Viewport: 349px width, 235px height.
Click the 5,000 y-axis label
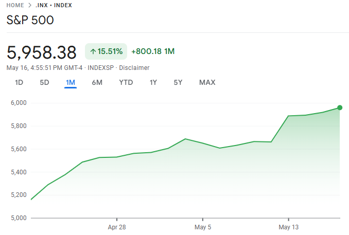click(x=19, y=218)
